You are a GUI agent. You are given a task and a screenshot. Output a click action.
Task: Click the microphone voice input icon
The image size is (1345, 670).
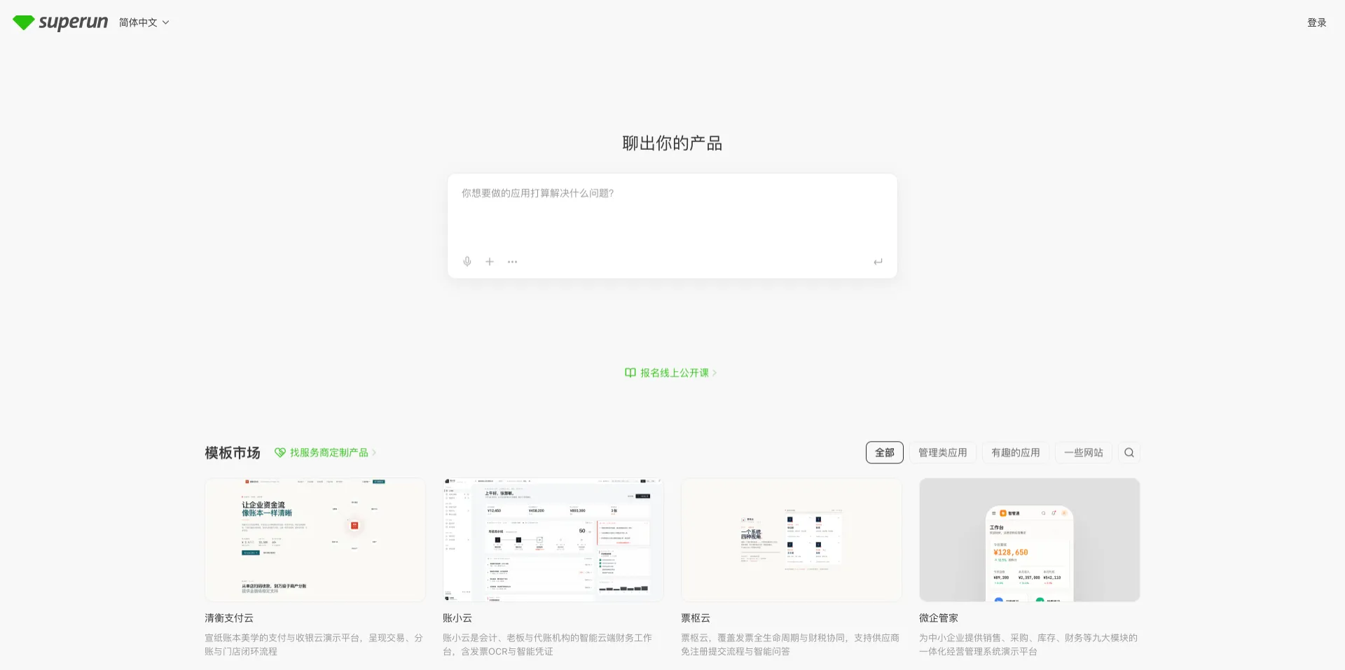pyautogui.click(x=467, y=262)
